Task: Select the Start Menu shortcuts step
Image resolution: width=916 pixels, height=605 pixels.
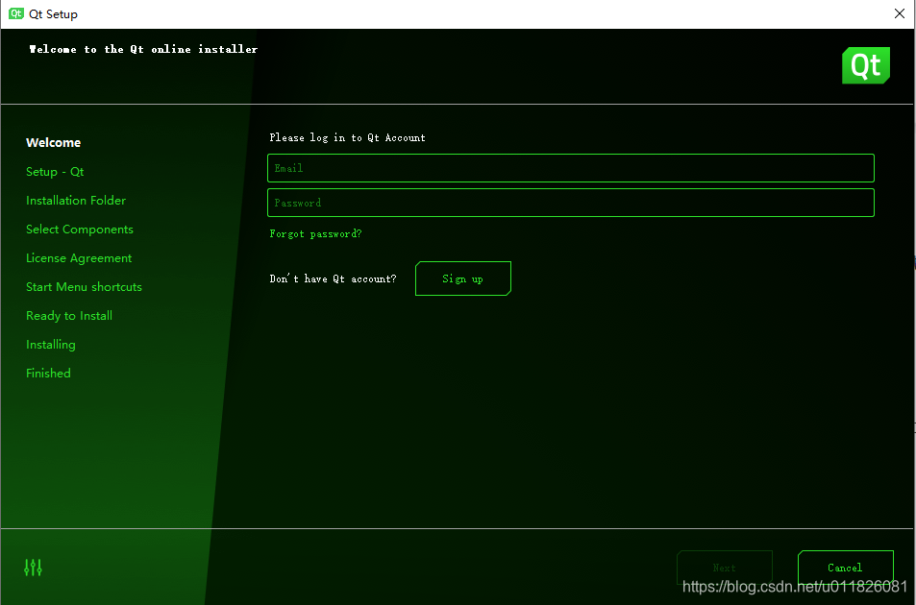Action: pyautogui.click(x=85, y=286)
